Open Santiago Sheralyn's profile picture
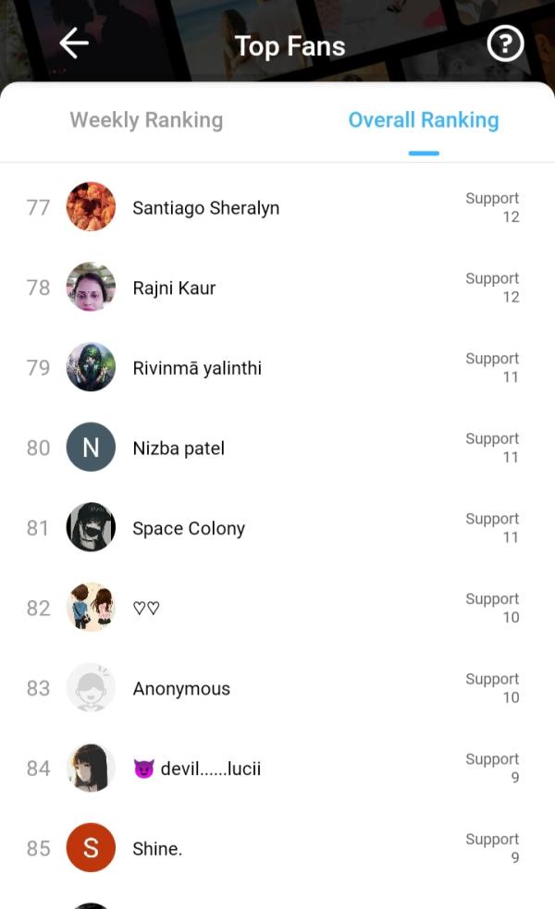555x909 pixels. pyautogui.click(x=91, y=207)
